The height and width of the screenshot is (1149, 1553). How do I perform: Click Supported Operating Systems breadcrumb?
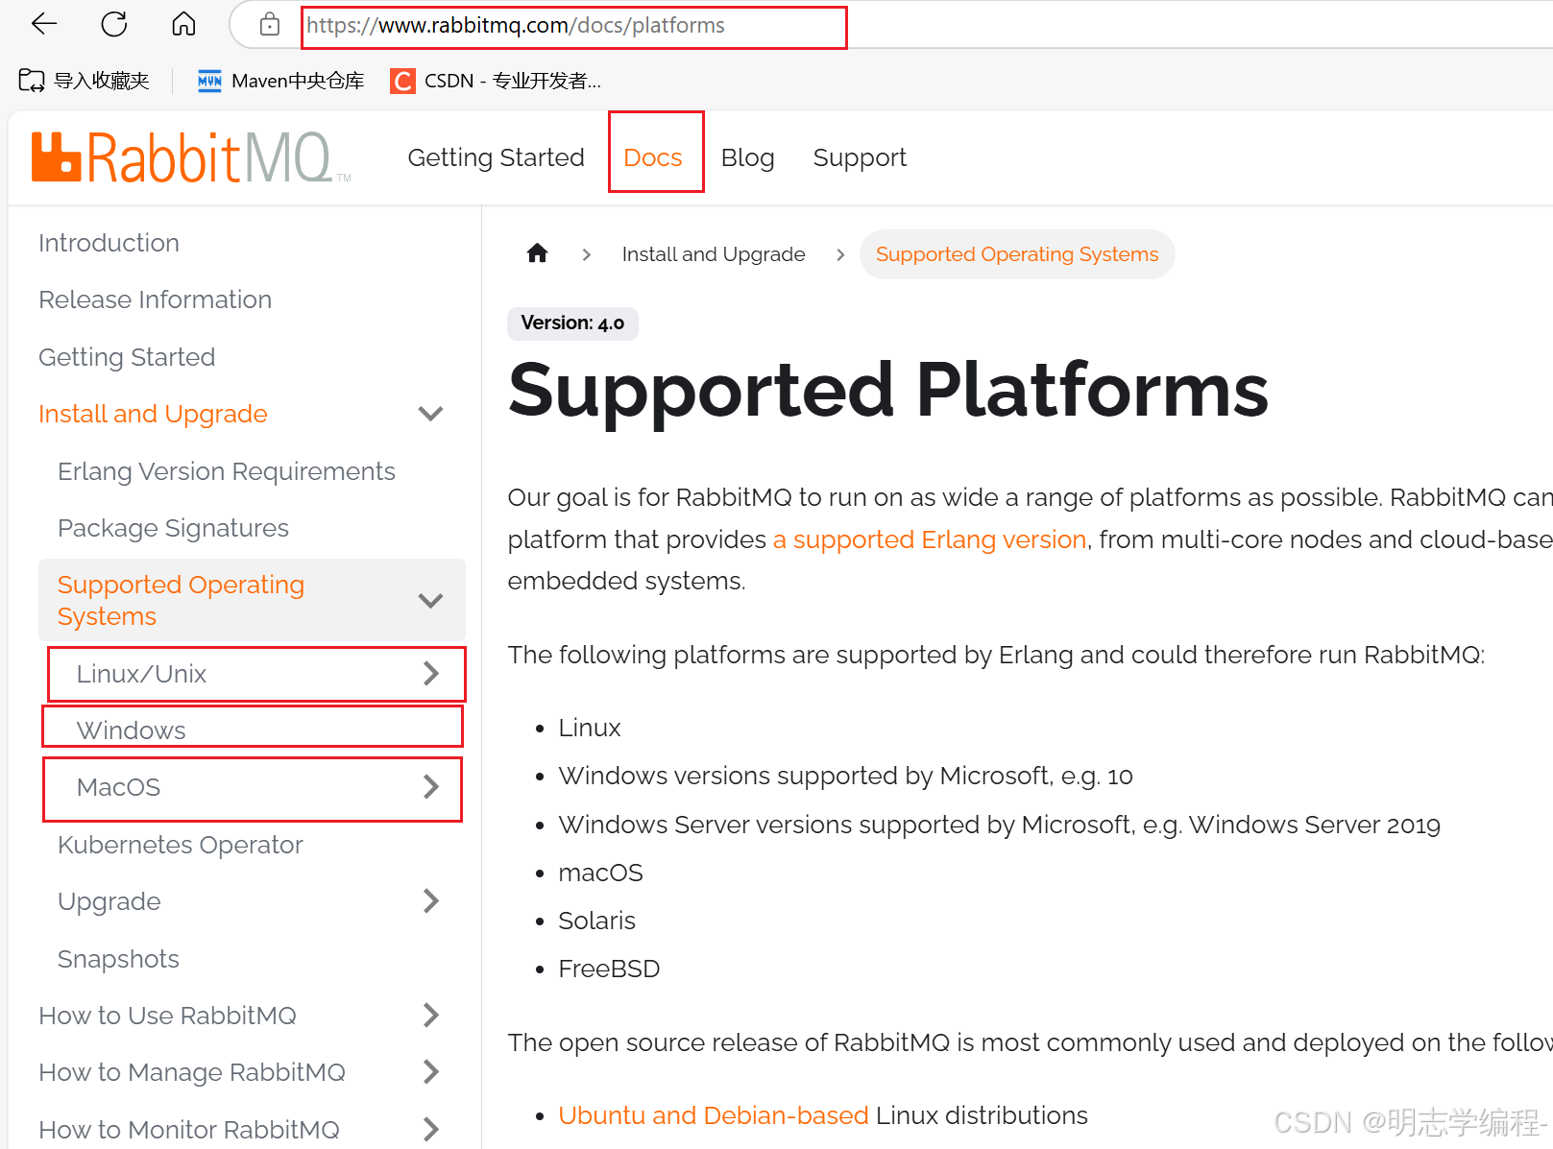click(x=1017, y=254)
